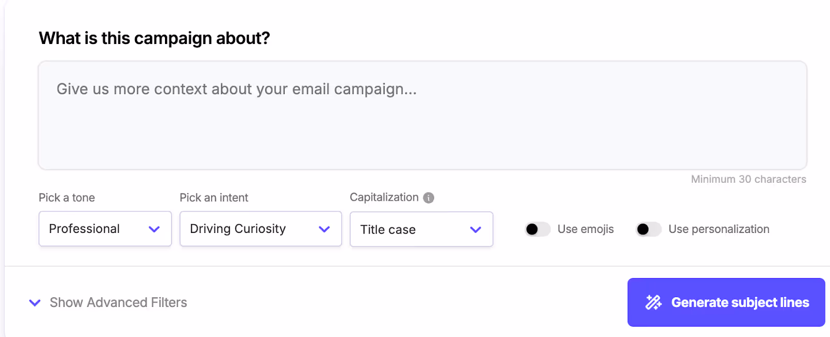Screen dimensions: 830x337
Task: Click the Capitalization info icon
Action: 428,198
